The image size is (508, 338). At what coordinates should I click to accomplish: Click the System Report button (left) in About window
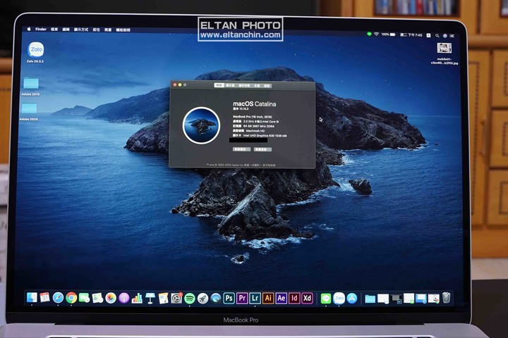[x=241, y=149]
